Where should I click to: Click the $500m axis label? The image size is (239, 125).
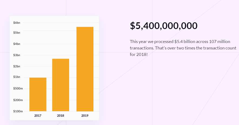tap(18, 88)
